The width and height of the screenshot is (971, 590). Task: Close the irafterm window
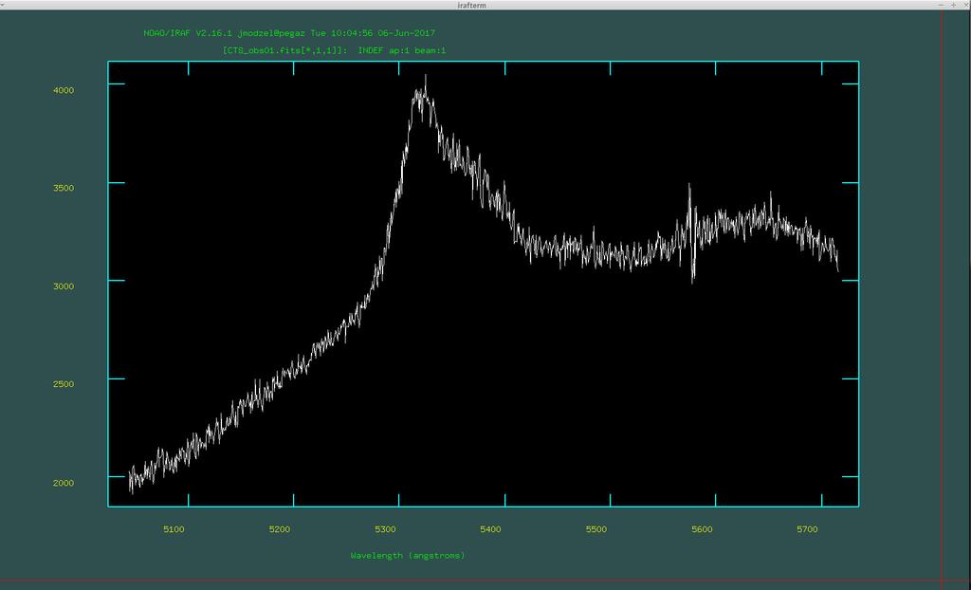(x=964, y=5)
